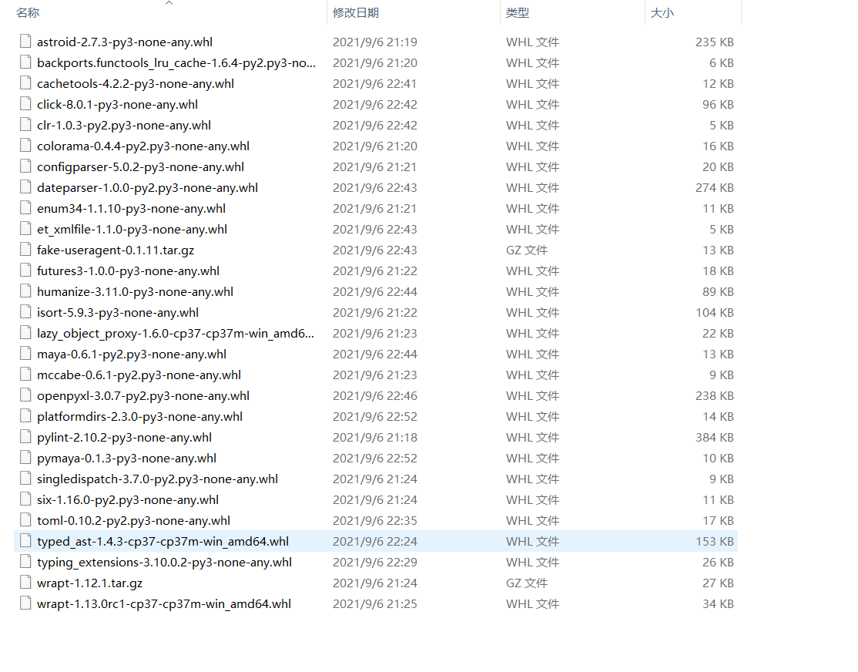The image size is (858, 672).
Task: Select humanize-3.11.0-py3-none-any.whl file name
Action: pyautogui.click(x=135, y=292)
